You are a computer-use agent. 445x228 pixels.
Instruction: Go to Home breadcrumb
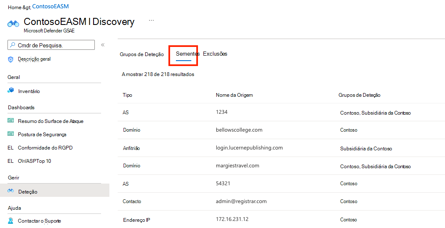point(15,7)
